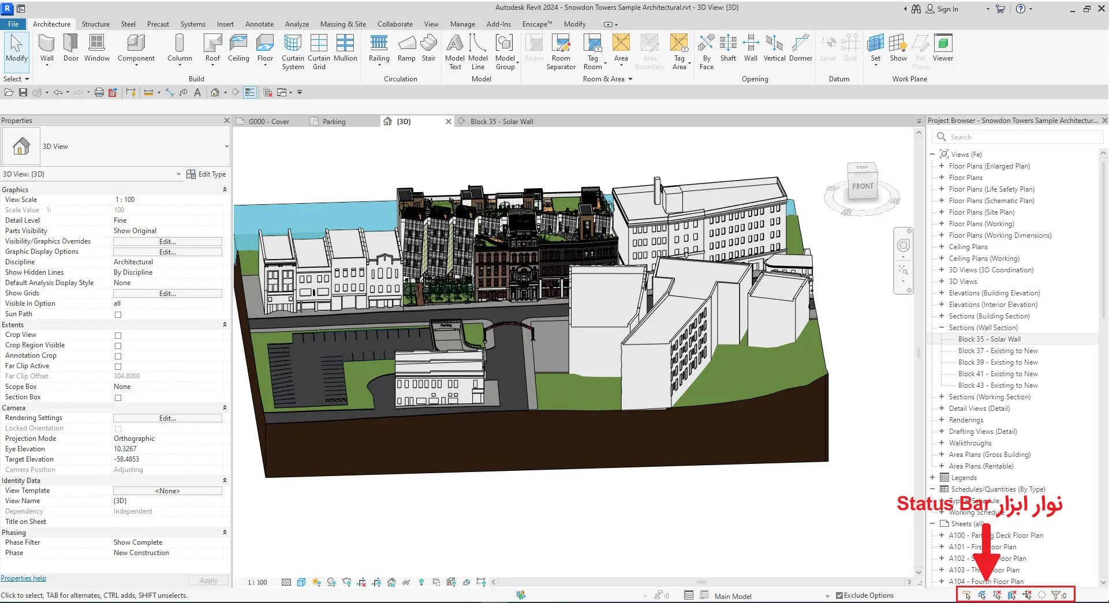
Task: Collapse the Extents properties section
Action: click(x=225, y=325)
